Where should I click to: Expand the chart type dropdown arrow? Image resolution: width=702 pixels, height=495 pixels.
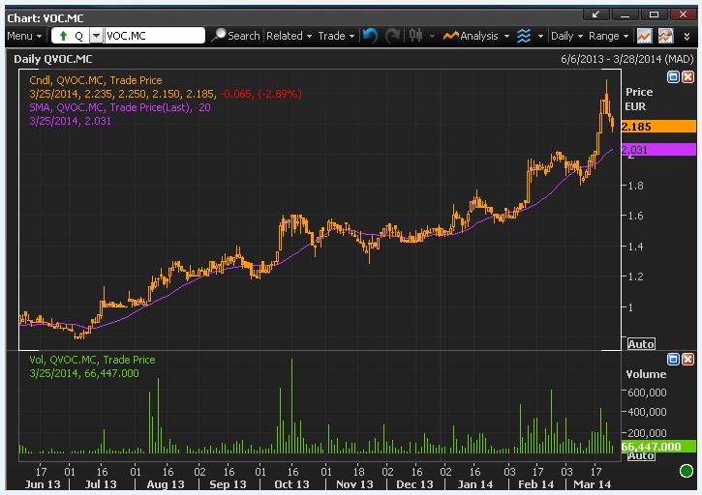pos(432,36)
